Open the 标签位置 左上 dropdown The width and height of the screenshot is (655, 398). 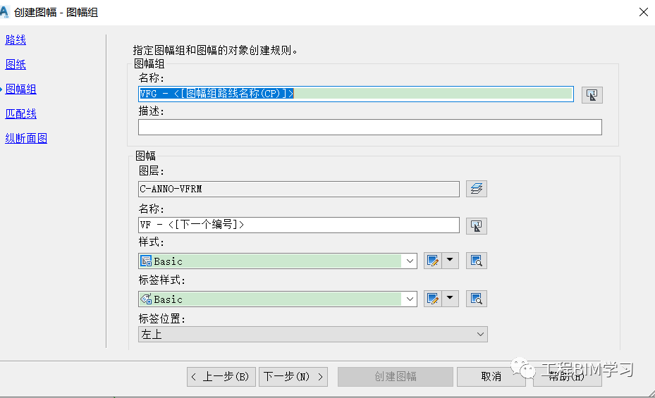pyautogui.click(x=313, y=334)
